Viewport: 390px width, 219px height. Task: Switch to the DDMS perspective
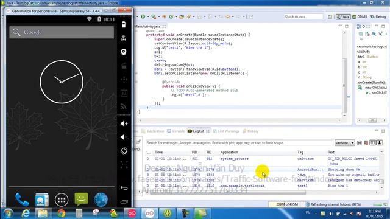point(360,17)
